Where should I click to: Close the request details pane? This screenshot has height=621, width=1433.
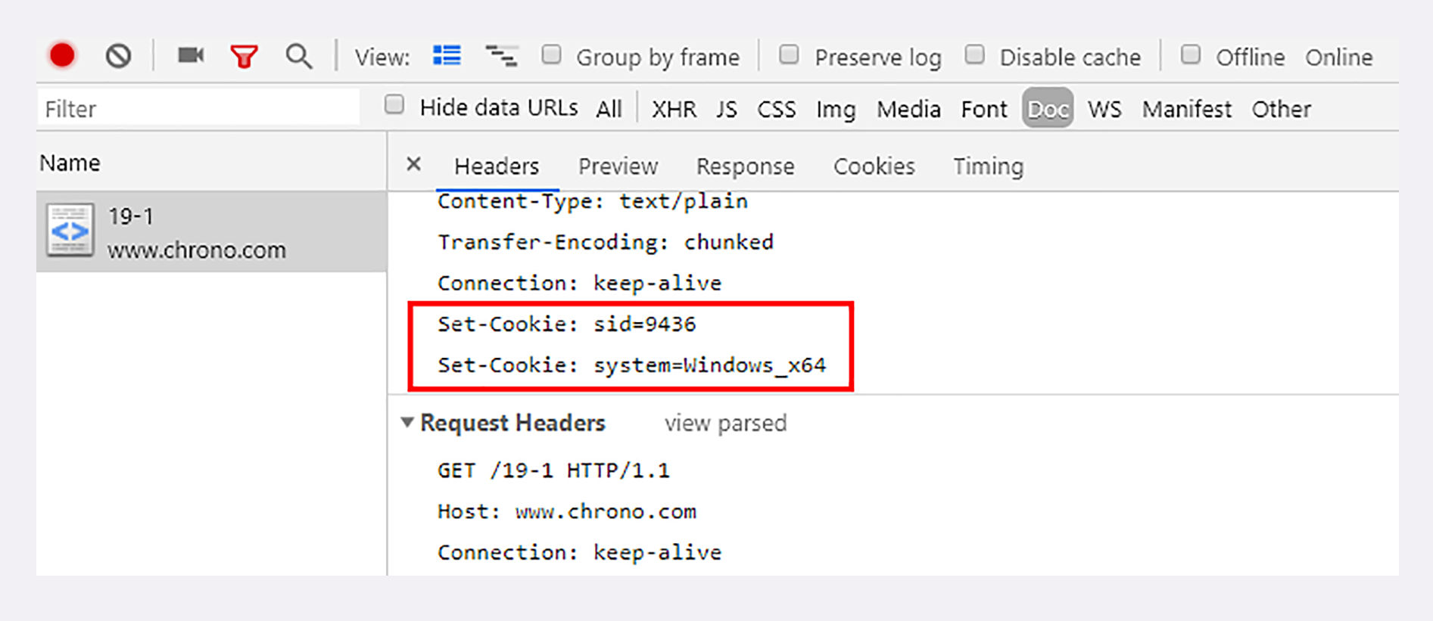point(413,164)
